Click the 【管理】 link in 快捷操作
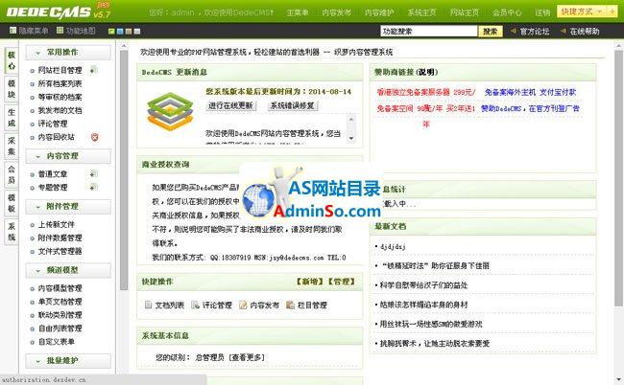This screenshot has width=624, height=385. (341, 282)
